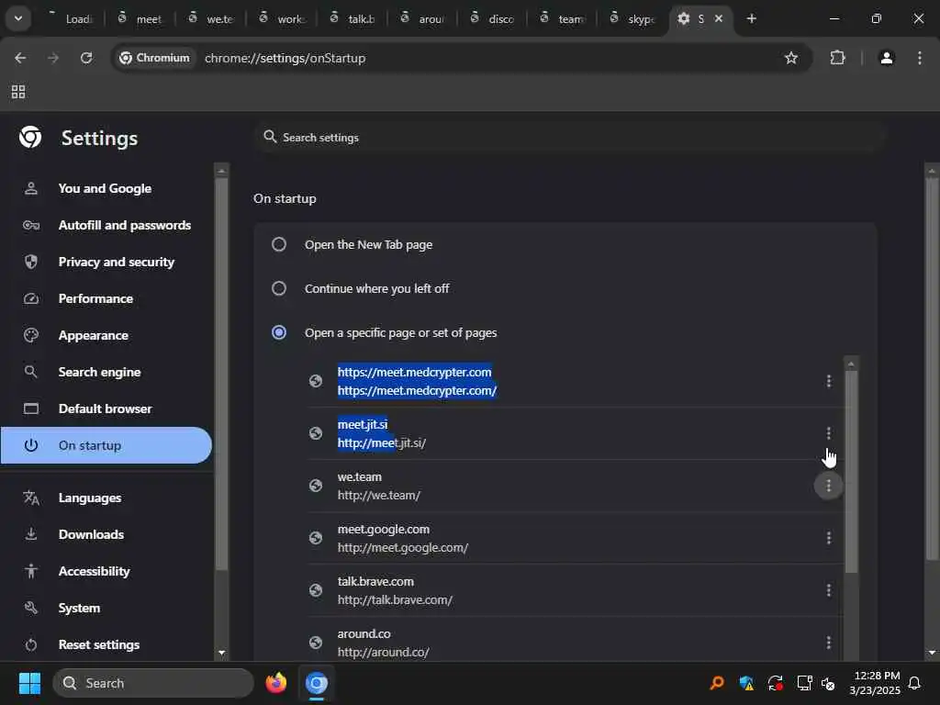Click the startup pages list scrollbar

click(x=851, y=472)
